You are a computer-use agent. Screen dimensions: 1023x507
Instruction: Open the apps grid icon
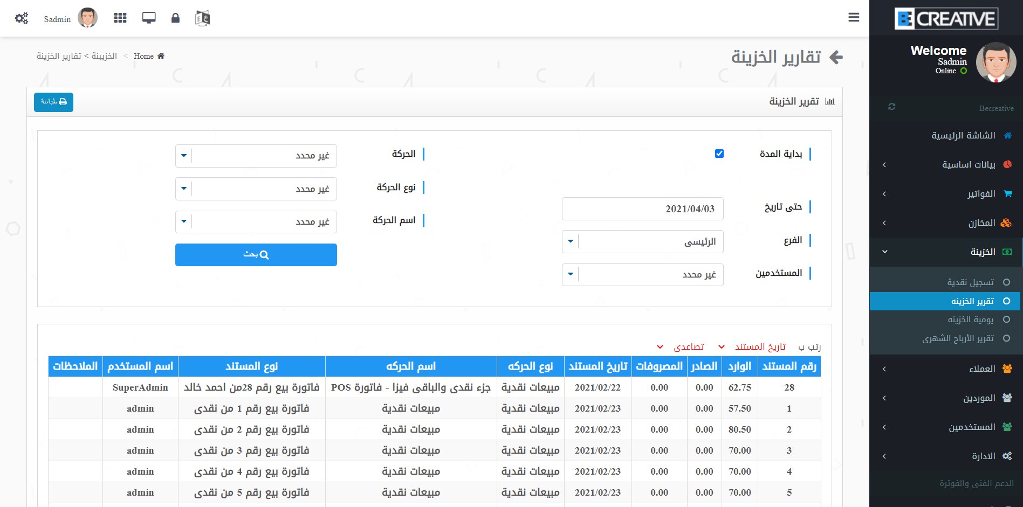click(120, 18)
